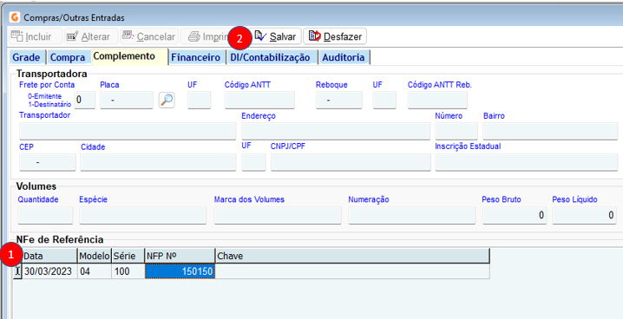
Task: Click the UF field beside Placa search
Action: coord(200,100)
